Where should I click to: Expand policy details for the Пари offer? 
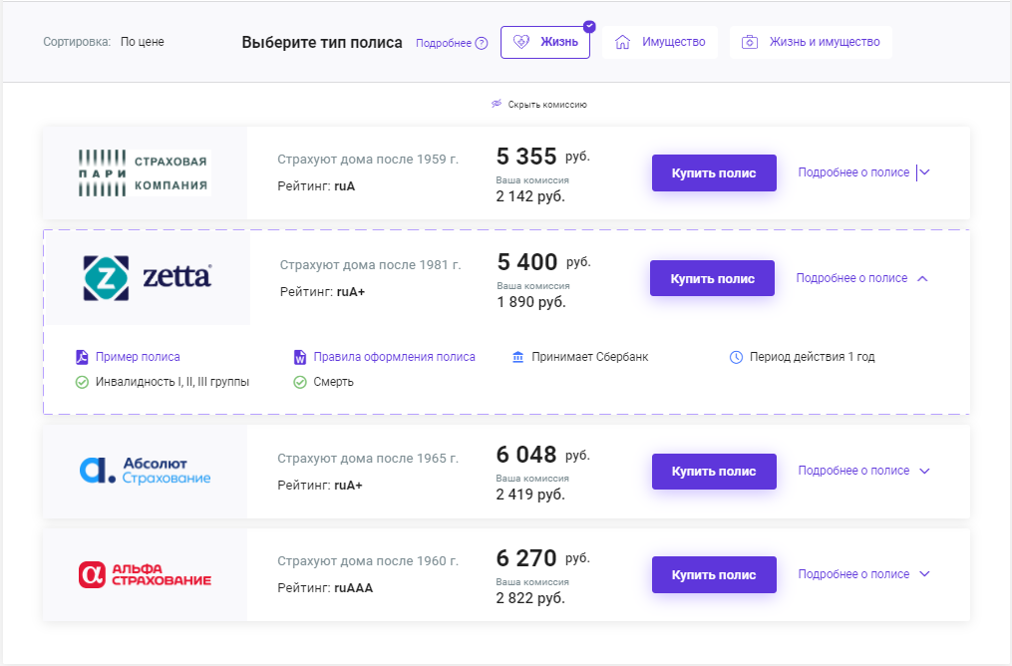(x=863, y=172)
